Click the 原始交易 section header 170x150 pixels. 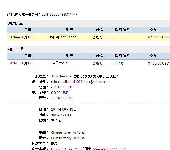(16, 23)
